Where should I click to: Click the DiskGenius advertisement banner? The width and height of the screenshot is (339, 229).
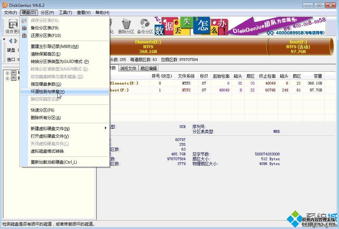(x=240, y=26)
